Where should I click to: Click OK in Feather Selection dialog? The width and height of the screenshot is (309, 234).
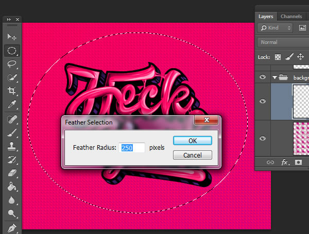[x=193, y=141]
